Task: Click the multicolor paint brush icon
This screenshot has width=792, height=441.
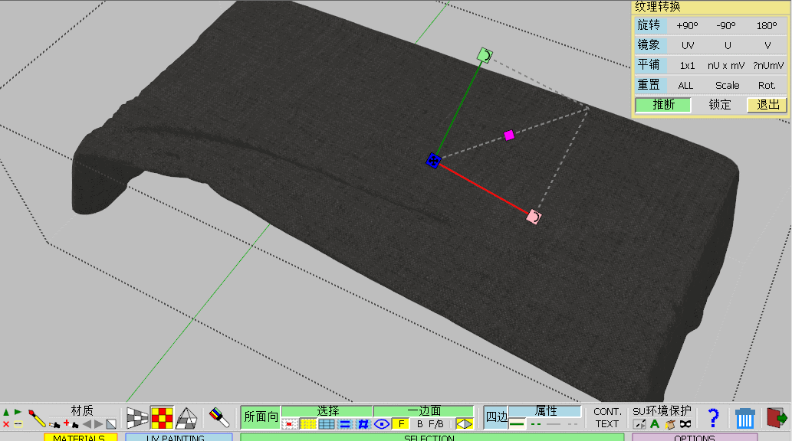Action: point(220,417)
